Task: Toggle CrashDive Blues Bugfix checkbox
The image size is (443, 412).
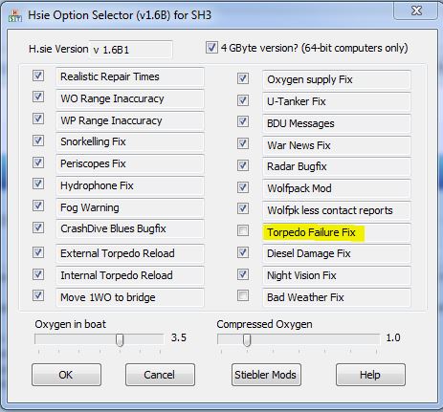Action: pyautogui.click(x=38, y=228)
